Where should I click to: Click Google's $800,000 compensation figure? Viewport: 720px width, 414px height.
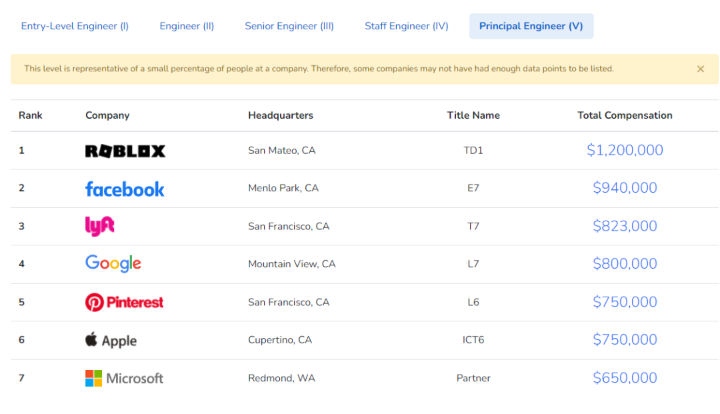[x=625, y=264]
